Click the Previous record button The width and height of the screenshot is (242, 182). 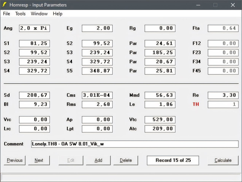15,160
